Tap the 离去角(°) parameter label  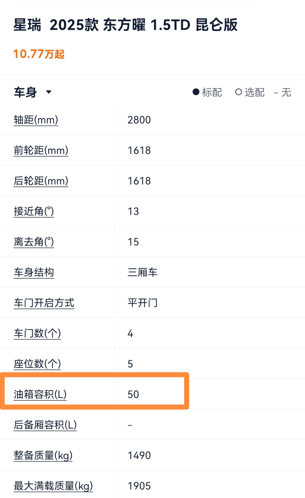[34, 242]
